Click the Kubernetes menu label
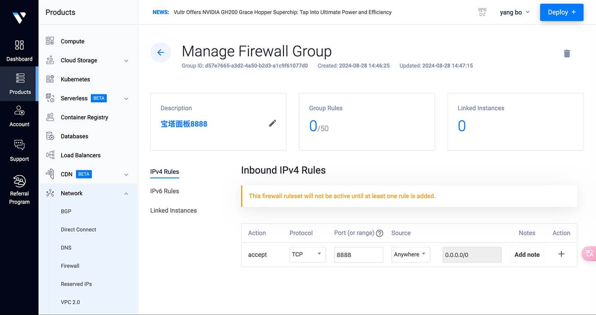 coord(75,79)
